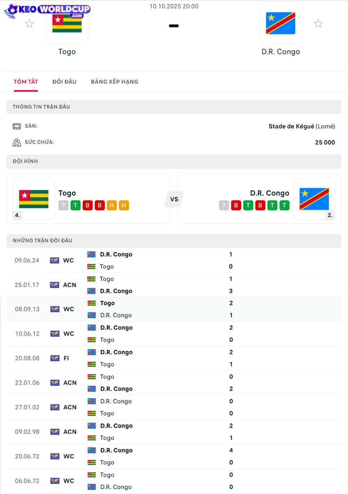Click the Togo lineup flag thumbnail
The width and height of the screenshot is (348, 494).
(x=34, y=199)
